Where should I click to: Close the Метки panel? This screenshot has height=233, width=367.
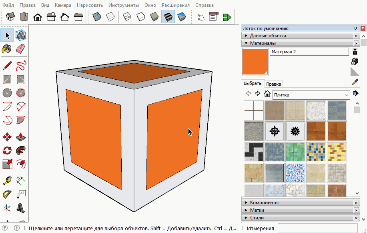tap(356, 210)
